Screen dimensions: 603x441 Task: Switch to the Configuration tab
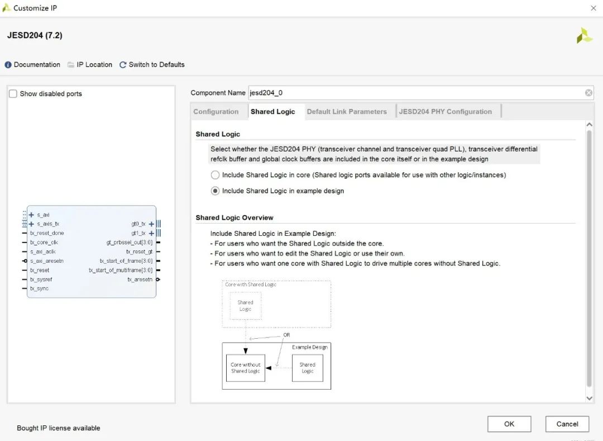(216, 112)
